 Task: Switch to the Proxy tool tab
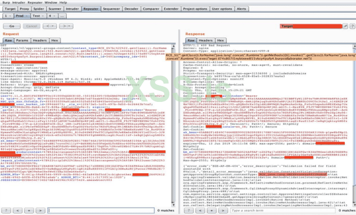(x=24, y=9)
